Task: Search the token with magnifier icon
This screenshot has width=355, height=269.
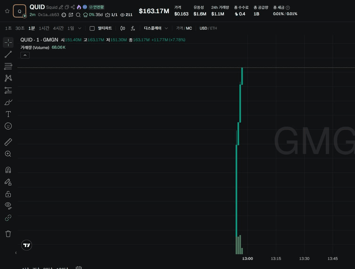Action: tap(78, 15)
